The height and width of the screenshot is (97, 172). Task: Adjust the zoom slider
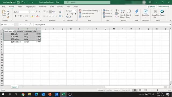click(x=157, y=90)
